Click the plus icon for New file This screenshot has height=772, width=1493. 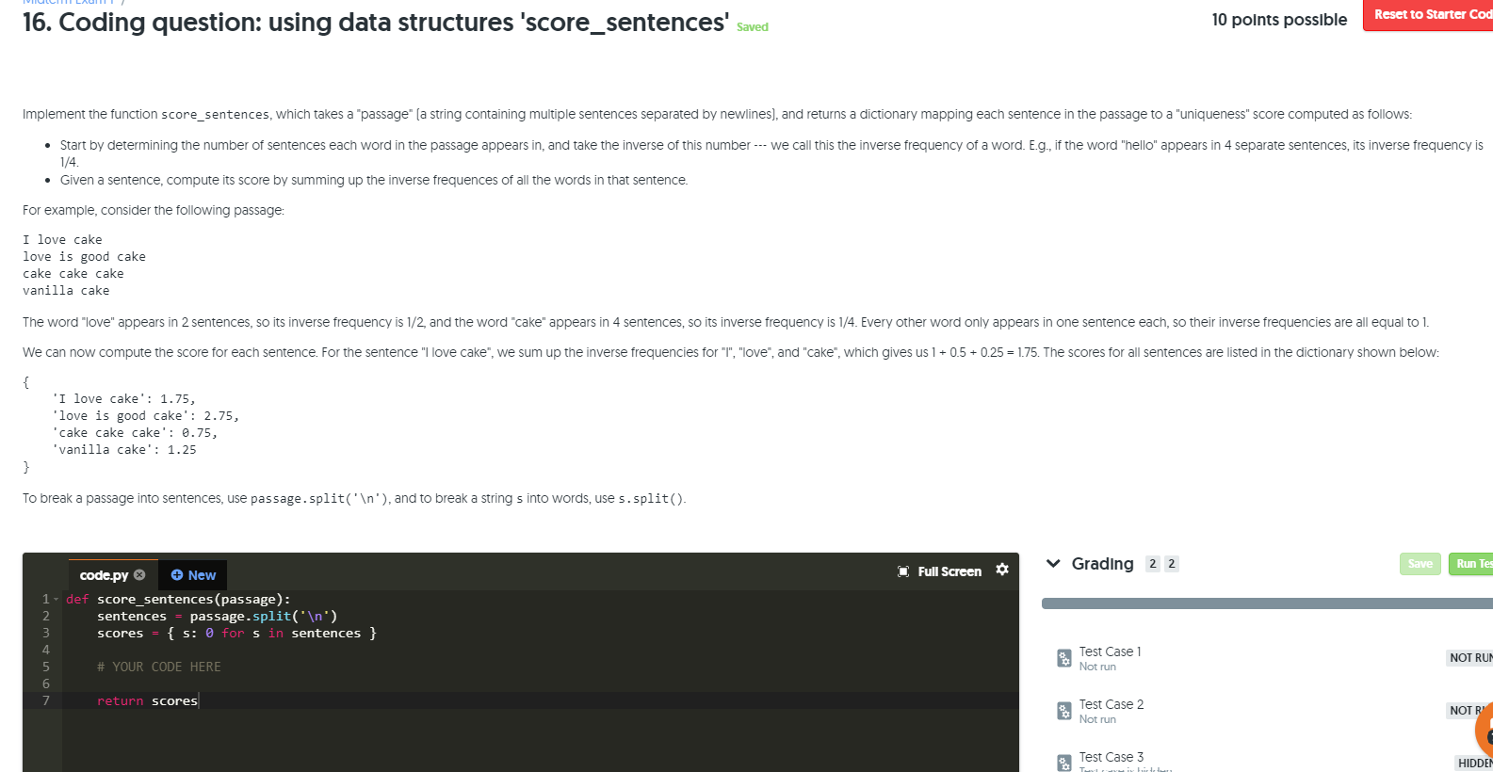click(x=176, y=574)
